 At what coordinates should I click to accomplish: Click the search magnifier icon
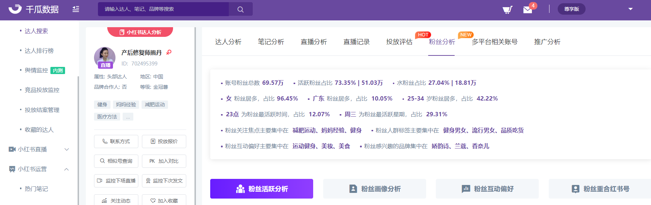pos(241,9)
